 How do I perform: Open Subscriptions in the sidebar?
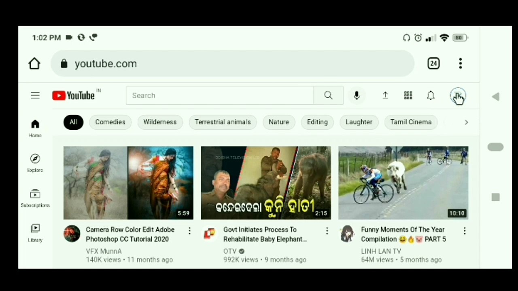pos(35,198)
